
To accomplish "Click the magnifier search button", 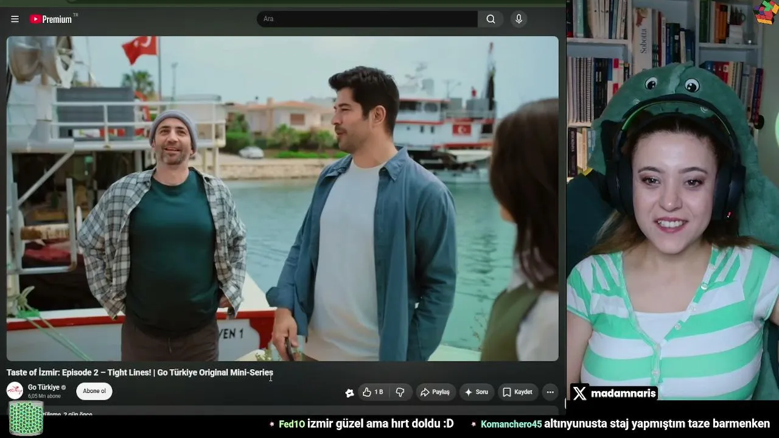I will 491,19.
